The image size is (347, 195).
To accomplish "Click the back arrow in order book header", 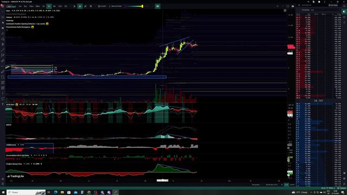I will pyautogui.click(x=299, y=5).
